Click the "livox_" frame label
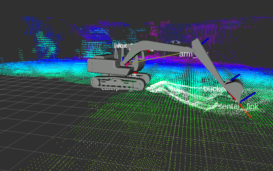The height and width of the screenshot is (171, 273). pyautogui.click(x=122, y=46)
